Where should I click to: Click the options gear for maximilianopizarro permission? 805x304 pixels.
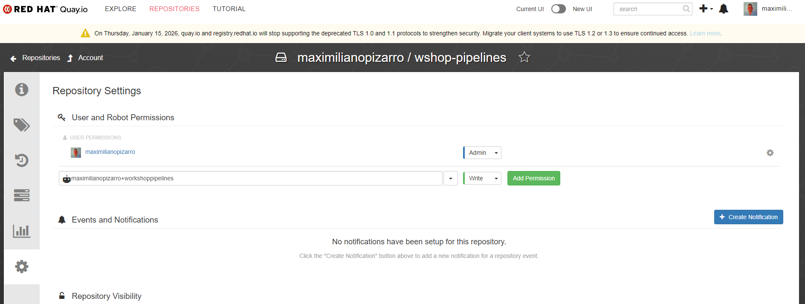(x=770, y=153)
